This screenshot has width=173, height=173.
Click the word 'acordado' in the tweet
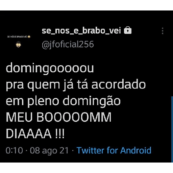[119, 84]
